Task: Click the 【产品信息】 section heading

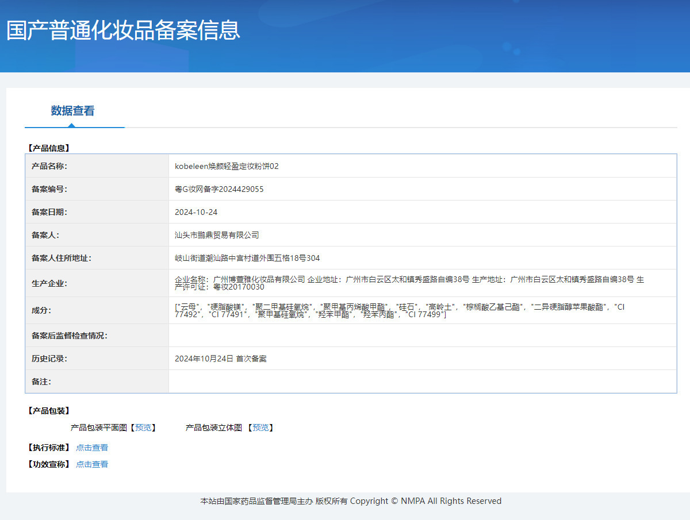Action: [x=48, y=148]
